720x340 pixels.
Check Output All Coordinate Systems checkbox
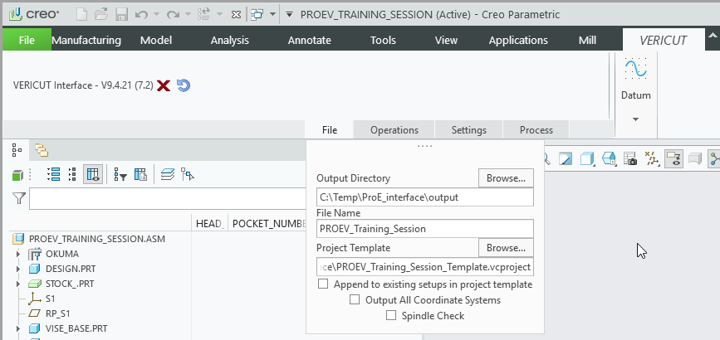pos(355,299)
